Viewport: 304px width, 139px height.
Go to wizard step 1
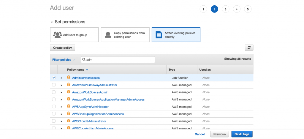point(203,9)
